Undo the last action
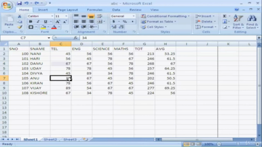Screen dimensions: 262x147 26,3
